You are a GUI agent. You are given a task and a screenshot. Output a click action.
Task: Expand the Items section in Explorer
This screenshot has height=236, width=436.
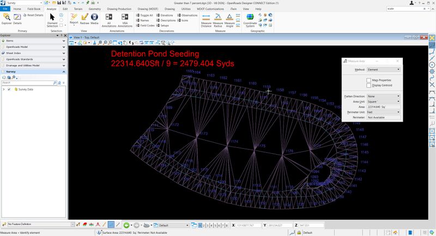click(64, 41)
